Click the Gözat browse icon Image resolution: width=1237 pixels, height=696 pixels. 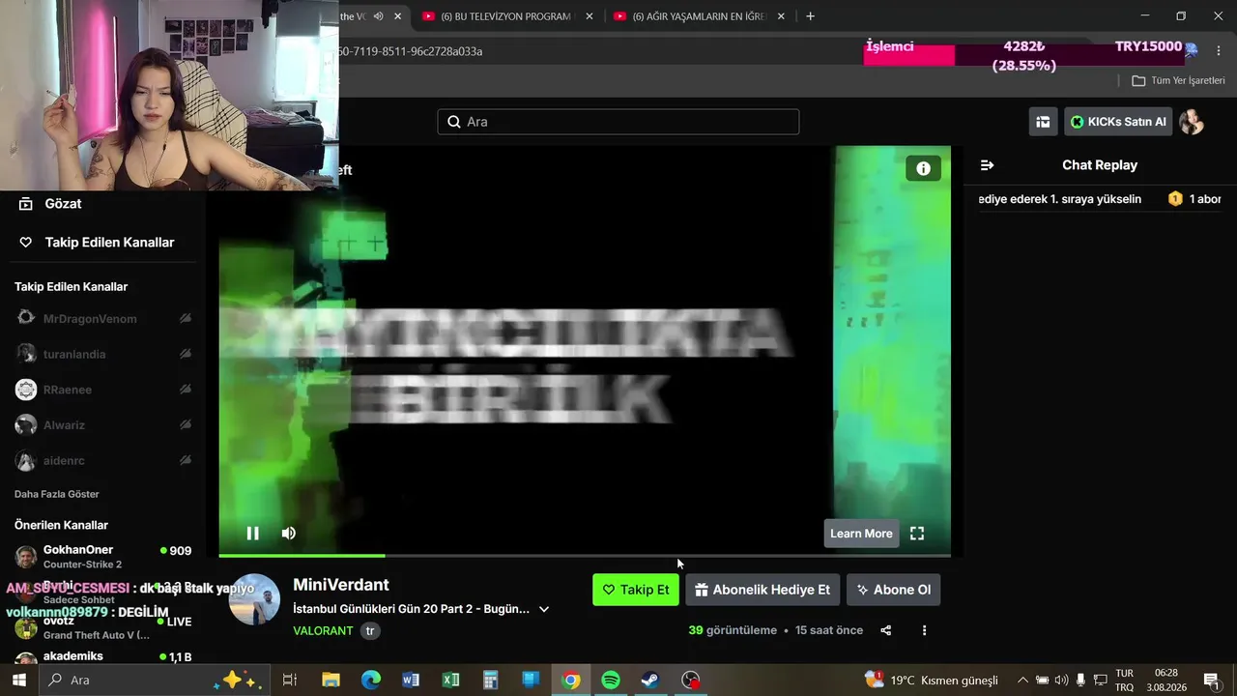point(26,204)
